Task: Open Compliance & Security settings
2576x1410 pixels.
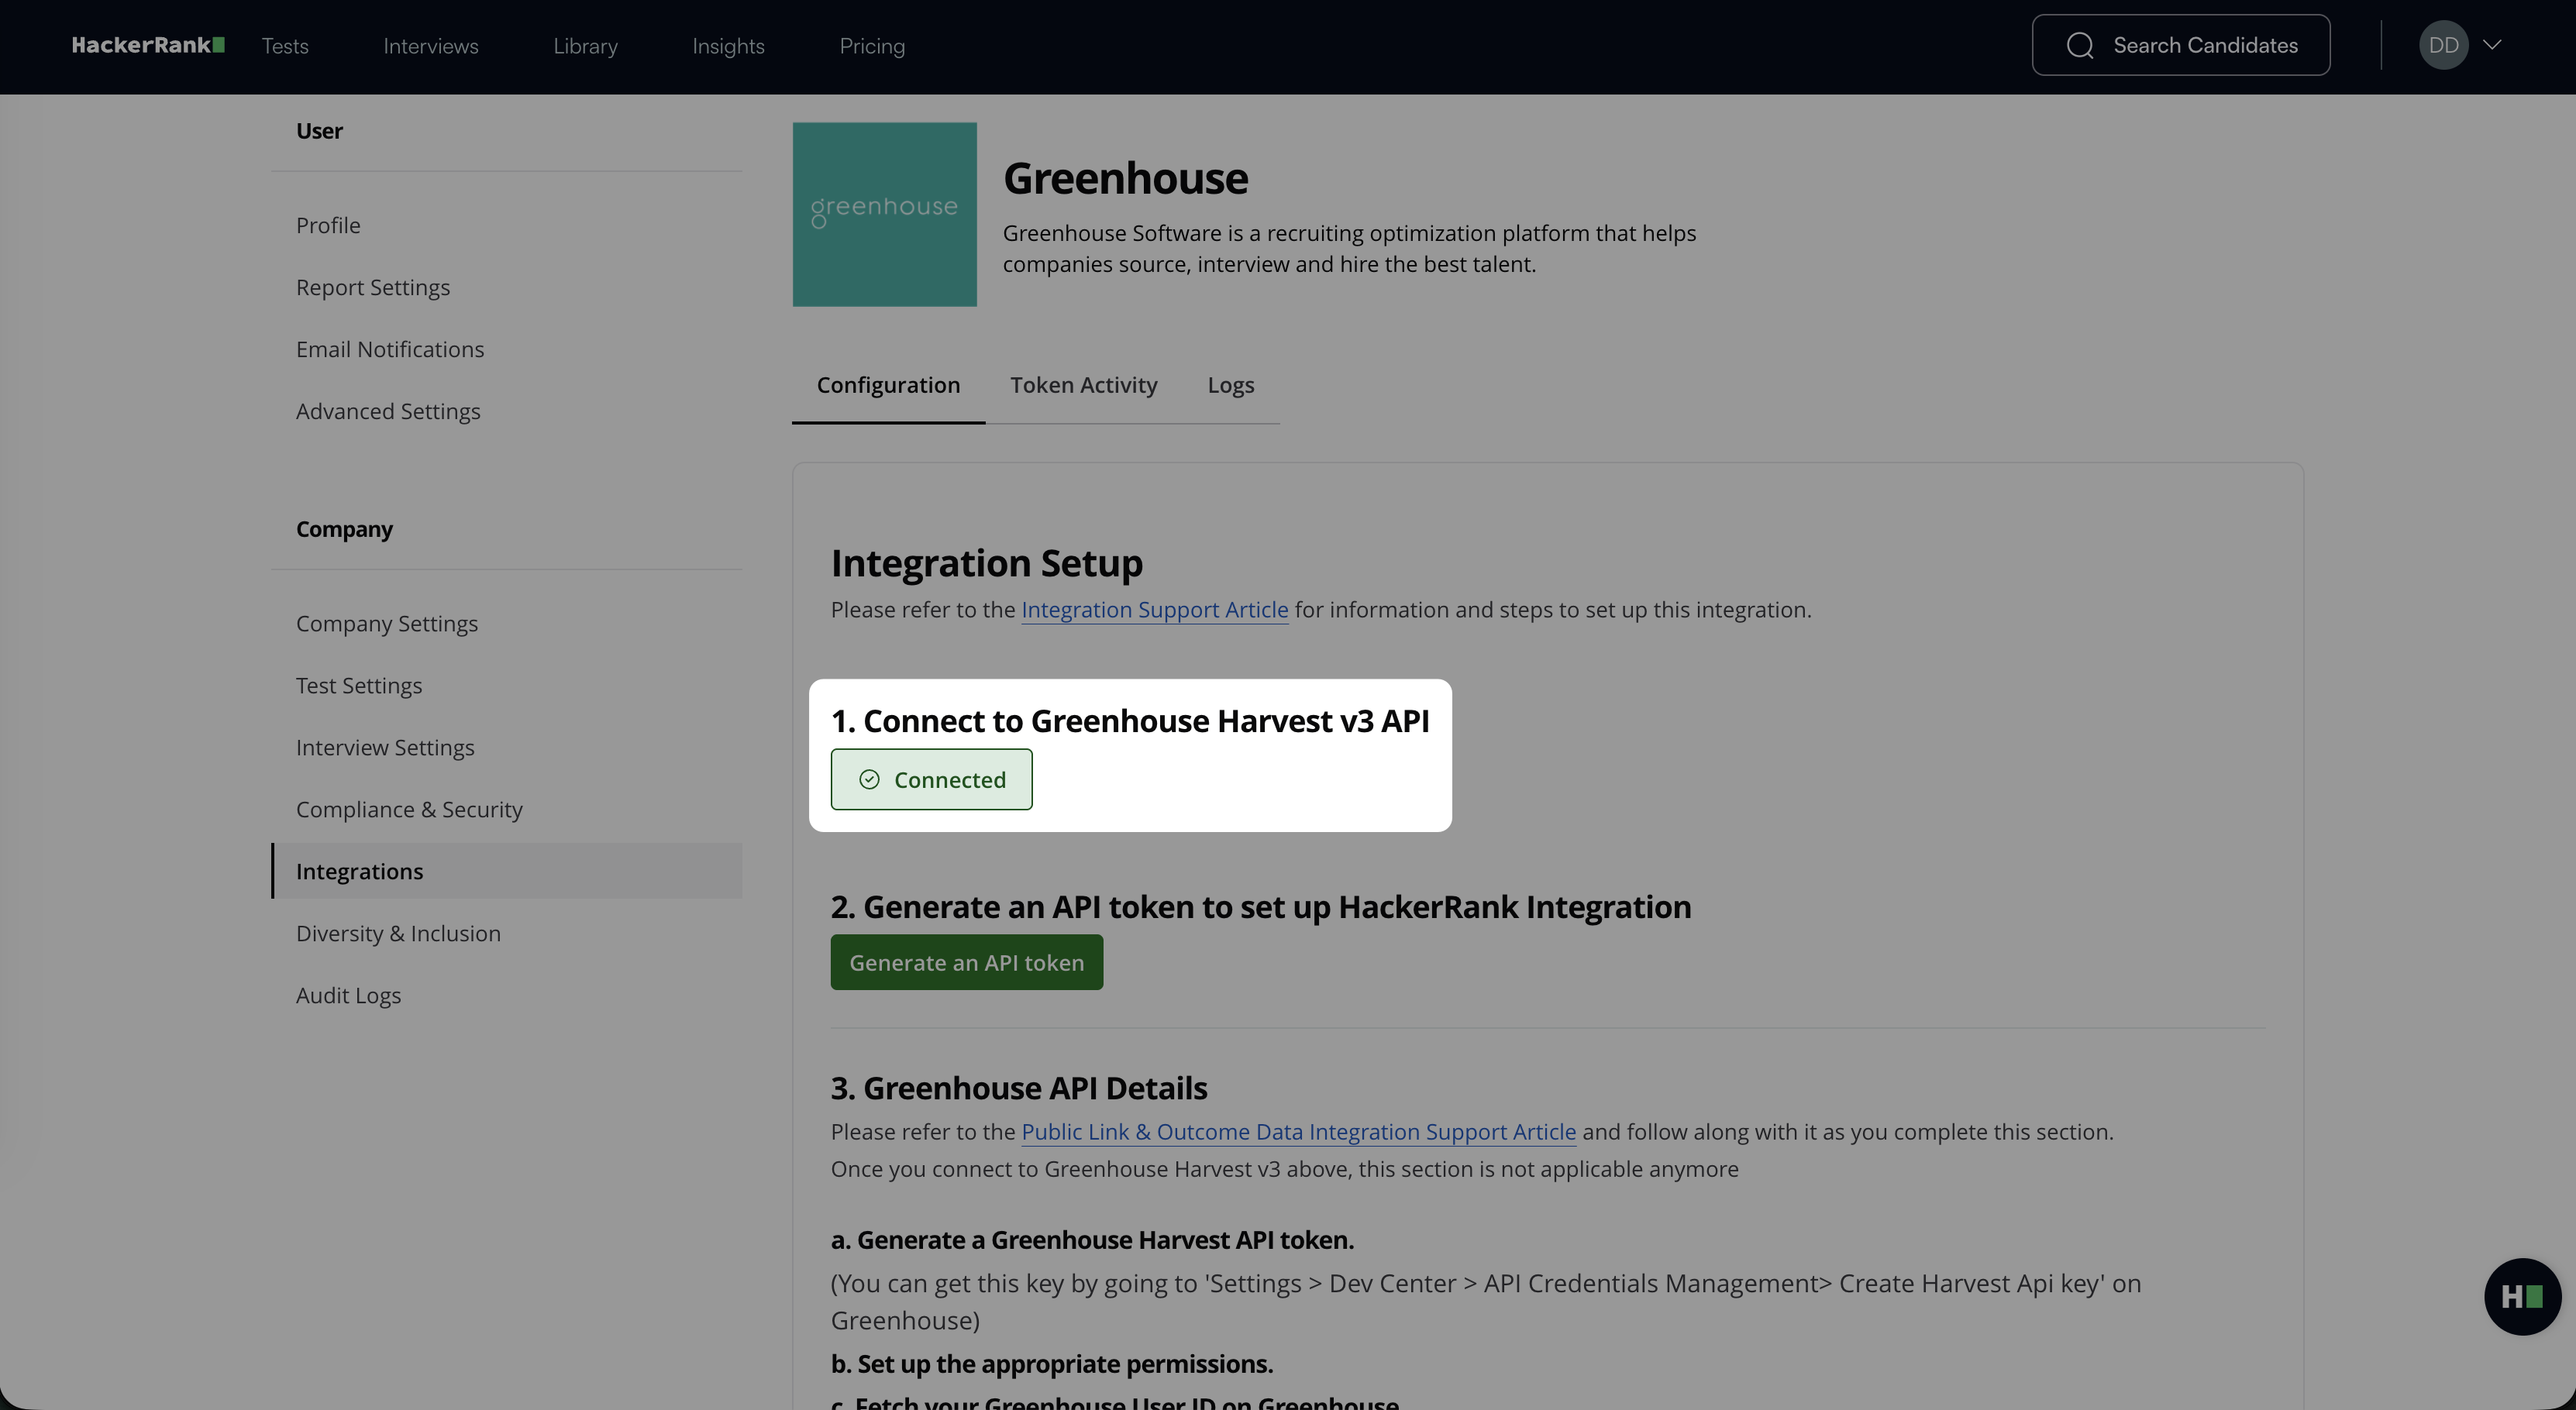Action: point(409,809)
